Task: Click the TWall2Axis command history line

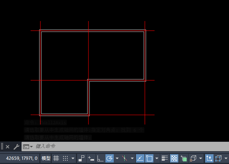Action: (x=45, y=123)
